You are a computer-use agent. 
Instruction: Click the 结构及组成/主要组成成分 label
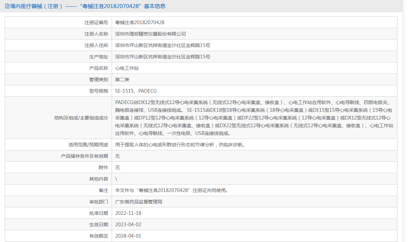point(81,118)
